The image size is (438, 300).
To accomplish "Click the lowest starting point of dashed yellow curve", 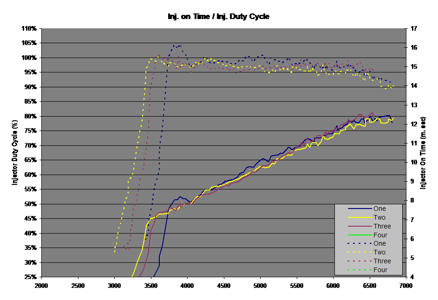I will pyautogui.click(x=115, y=251).
